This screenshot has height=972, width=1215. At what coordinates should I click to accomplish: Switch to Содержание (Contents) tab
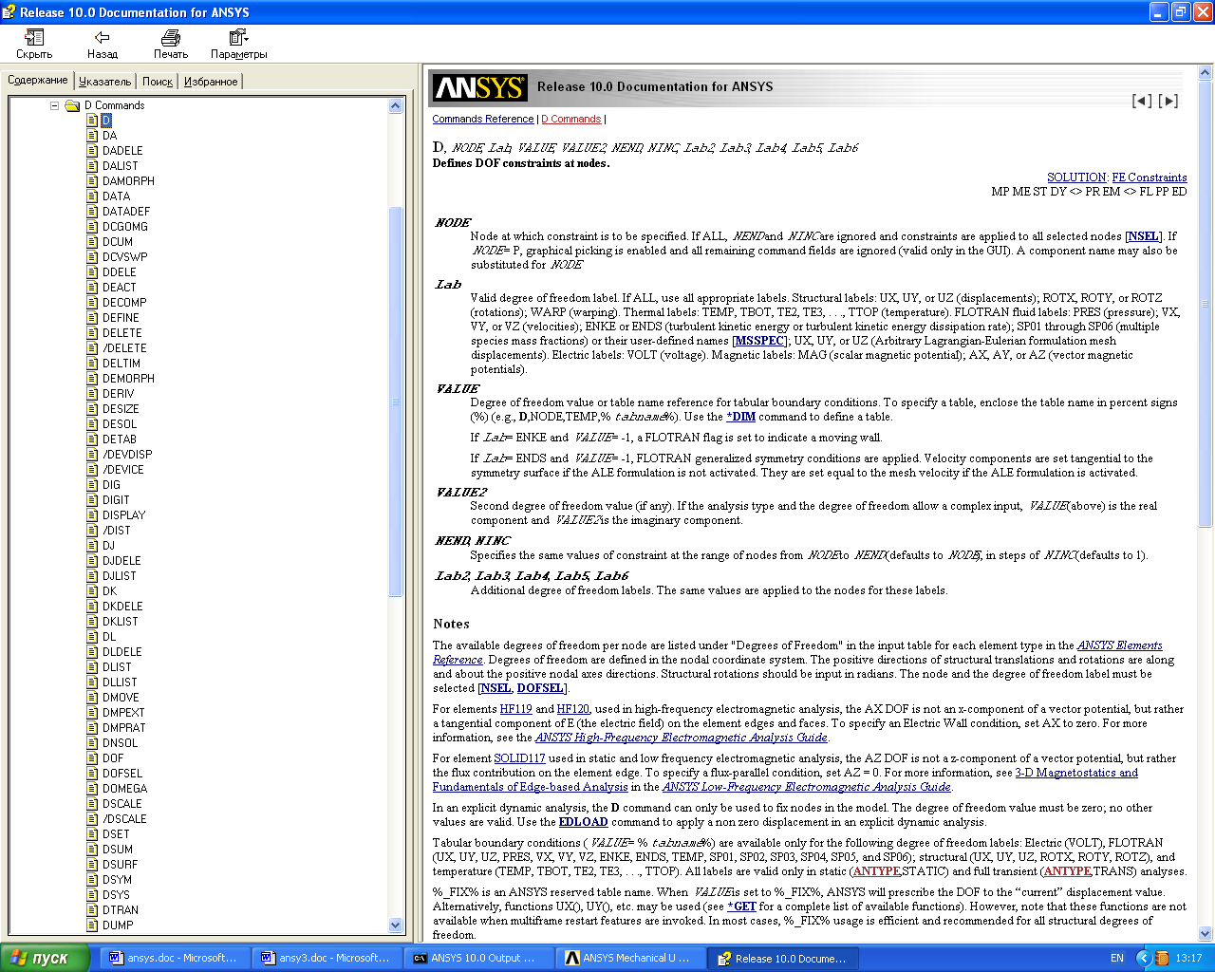click(x=38, y=80)
